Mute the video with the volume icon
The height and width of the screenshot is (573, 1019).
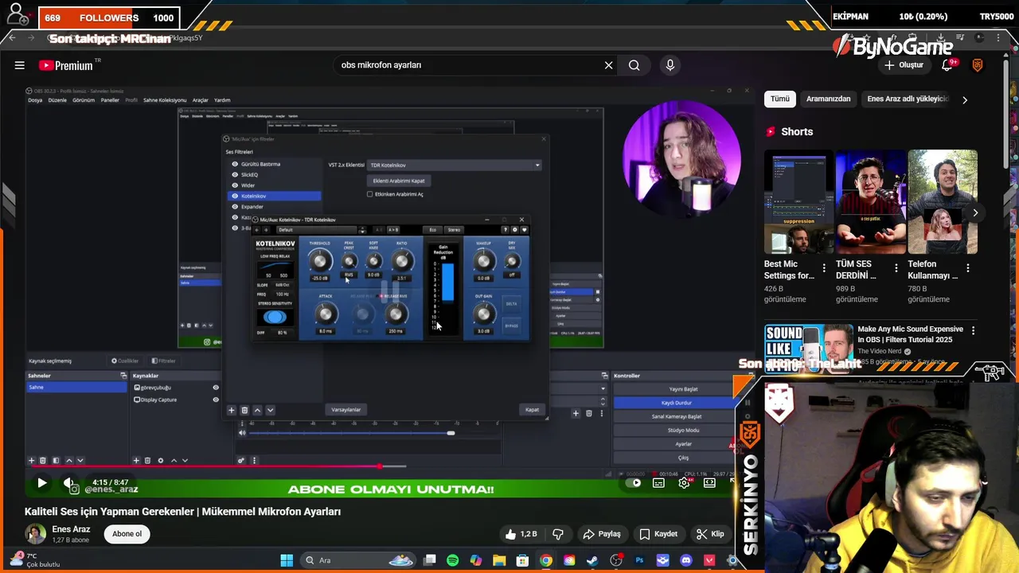(69, 482)
